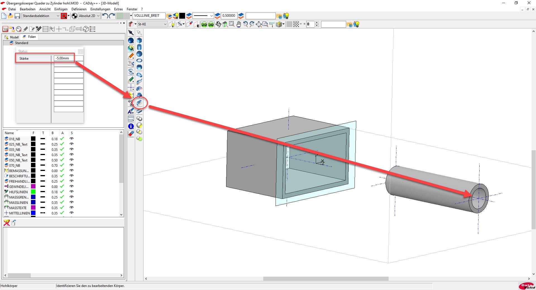This screenshot has height=290, width=536.
Task: Toggle active checkmark for 035_NB layer
Action: click(x=62, y=149)
